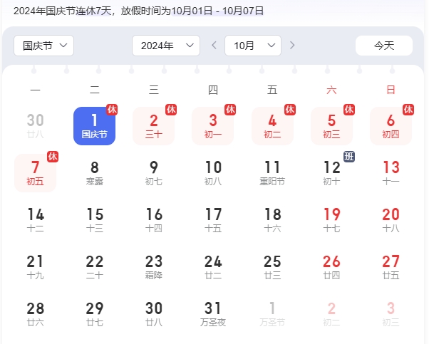Open the 10月 month dropdown

point(252,46)
